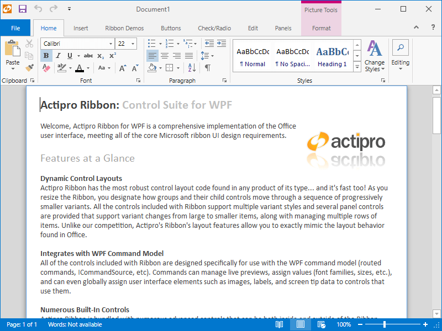Open Font group dialog launcher
This screenshot has height=331, width=442.
139,81
